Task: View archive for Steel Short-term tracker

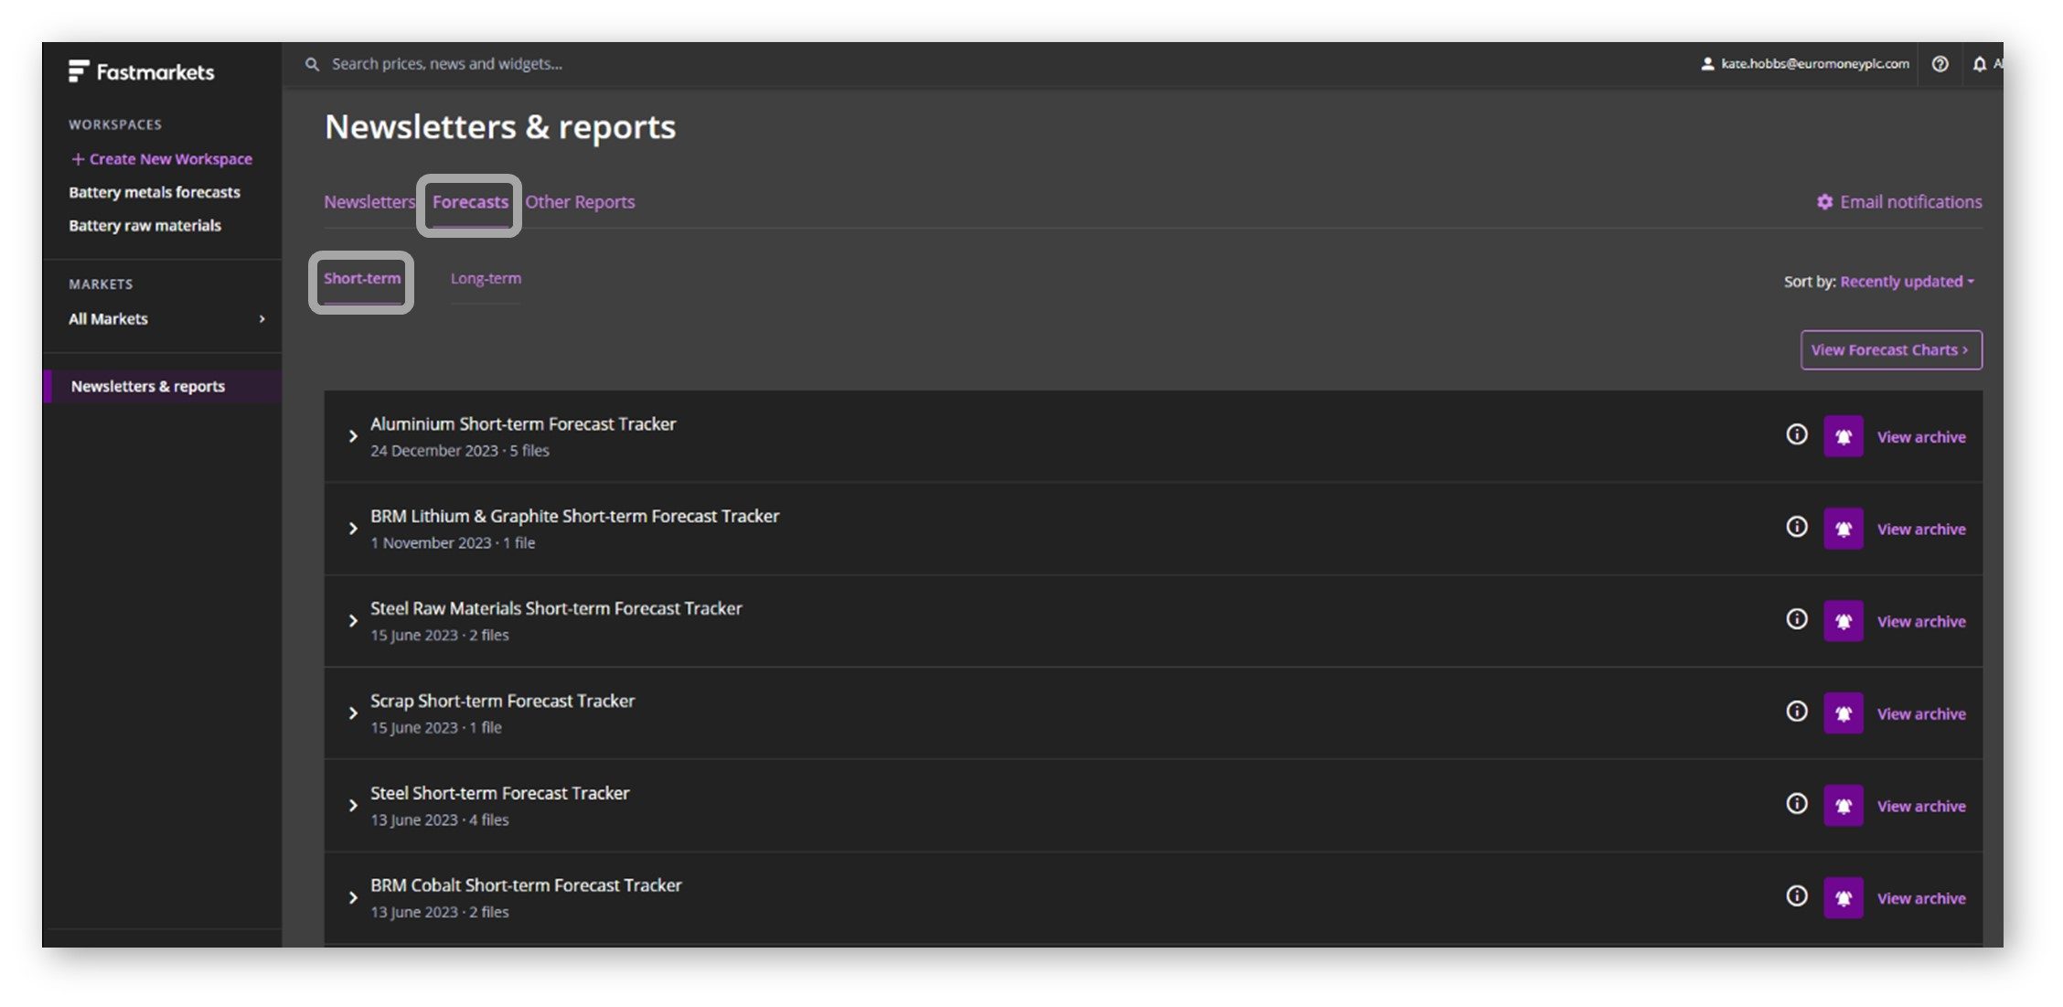Action: coord(1921,807)
